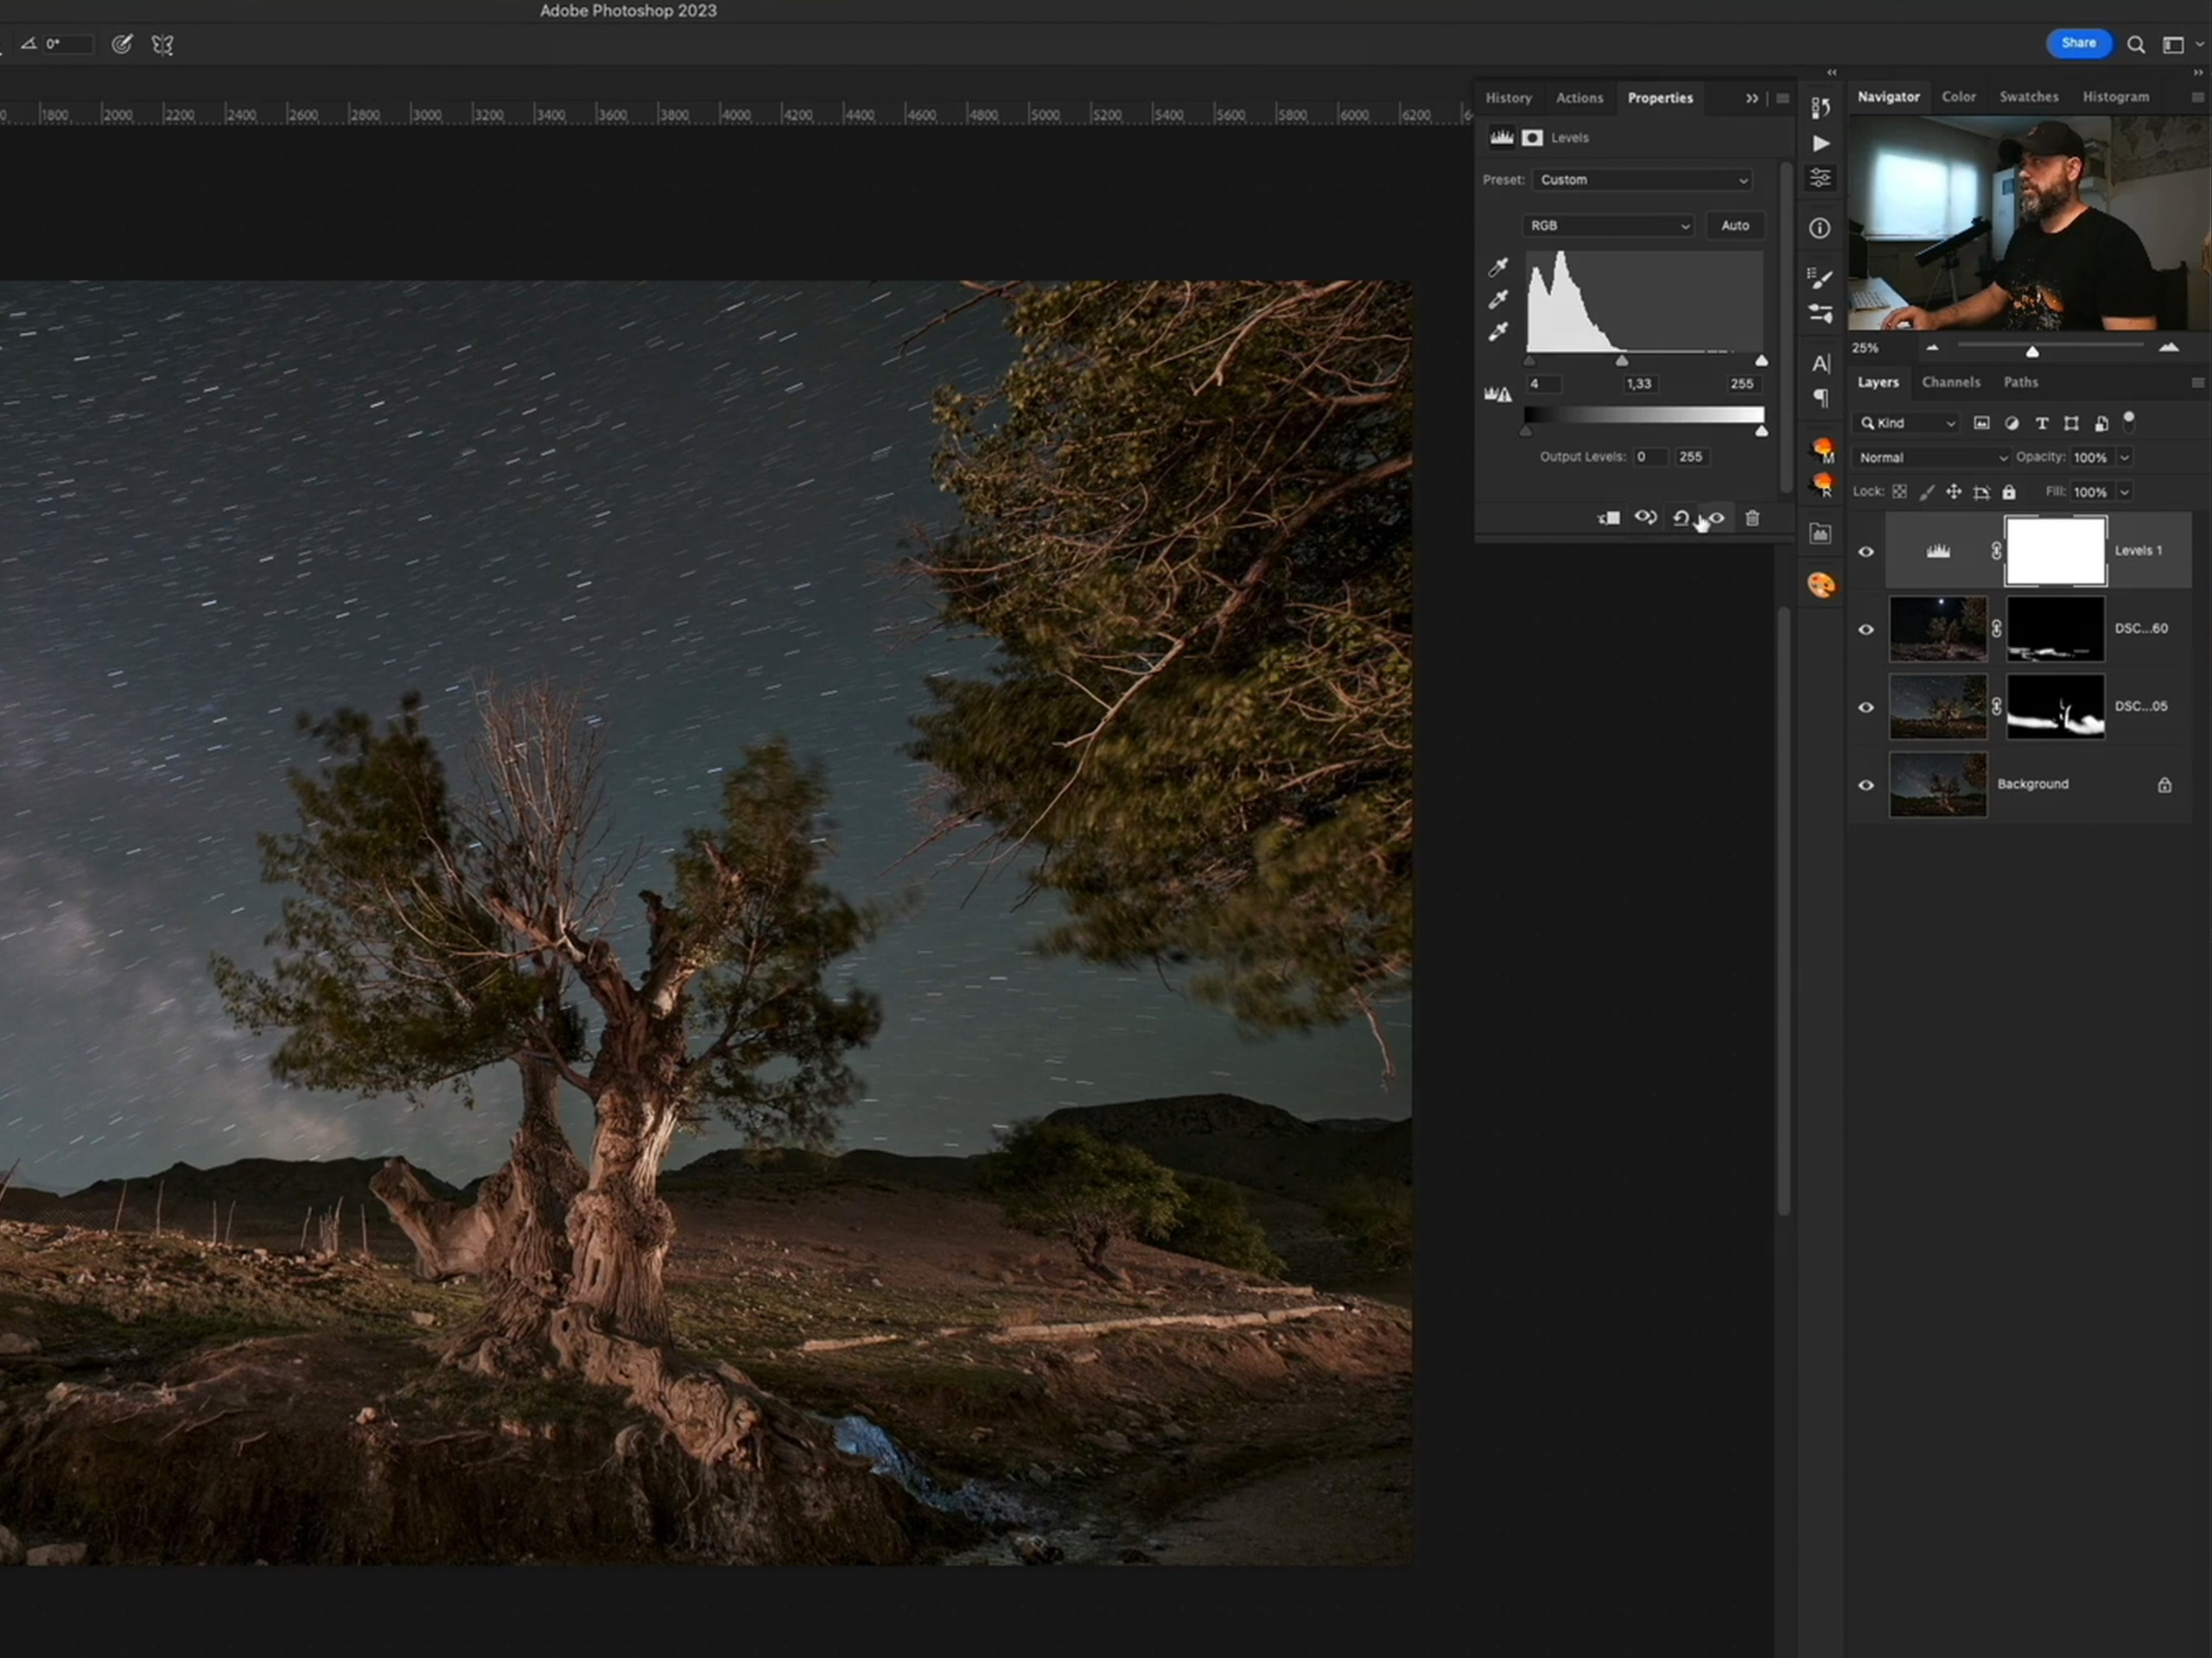The height and width of the screenshot is (1658, 2212).
Task: Click lock all layer attributes icon
Action: pyautogui.click(x=2009, y=491)
